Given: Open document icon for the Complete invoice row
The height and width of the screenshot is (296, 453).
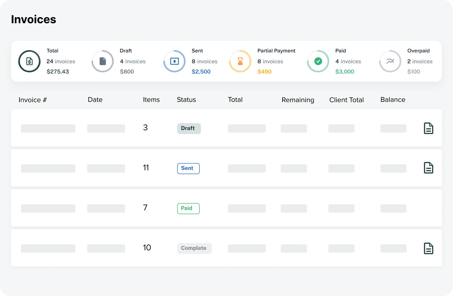Looking at the screenshot, I should (x=428, y=248).
